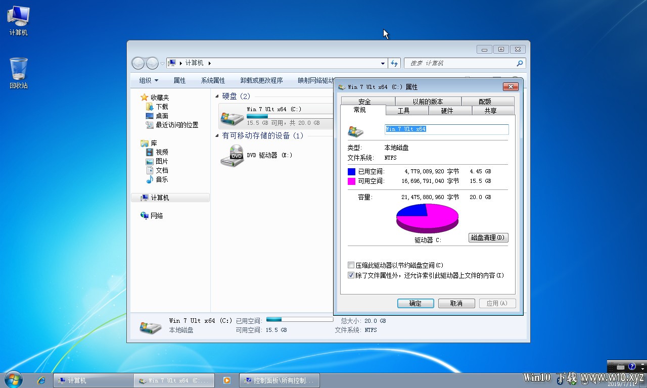Click the arrow before 计算机 in breadcrumb
Viewport: 647px width, 388px height.
[x=180, y=63]
